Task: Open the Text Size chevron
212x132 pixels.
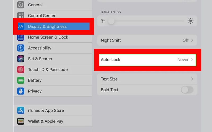Action: pyautogui.click(x=192, y=79)
